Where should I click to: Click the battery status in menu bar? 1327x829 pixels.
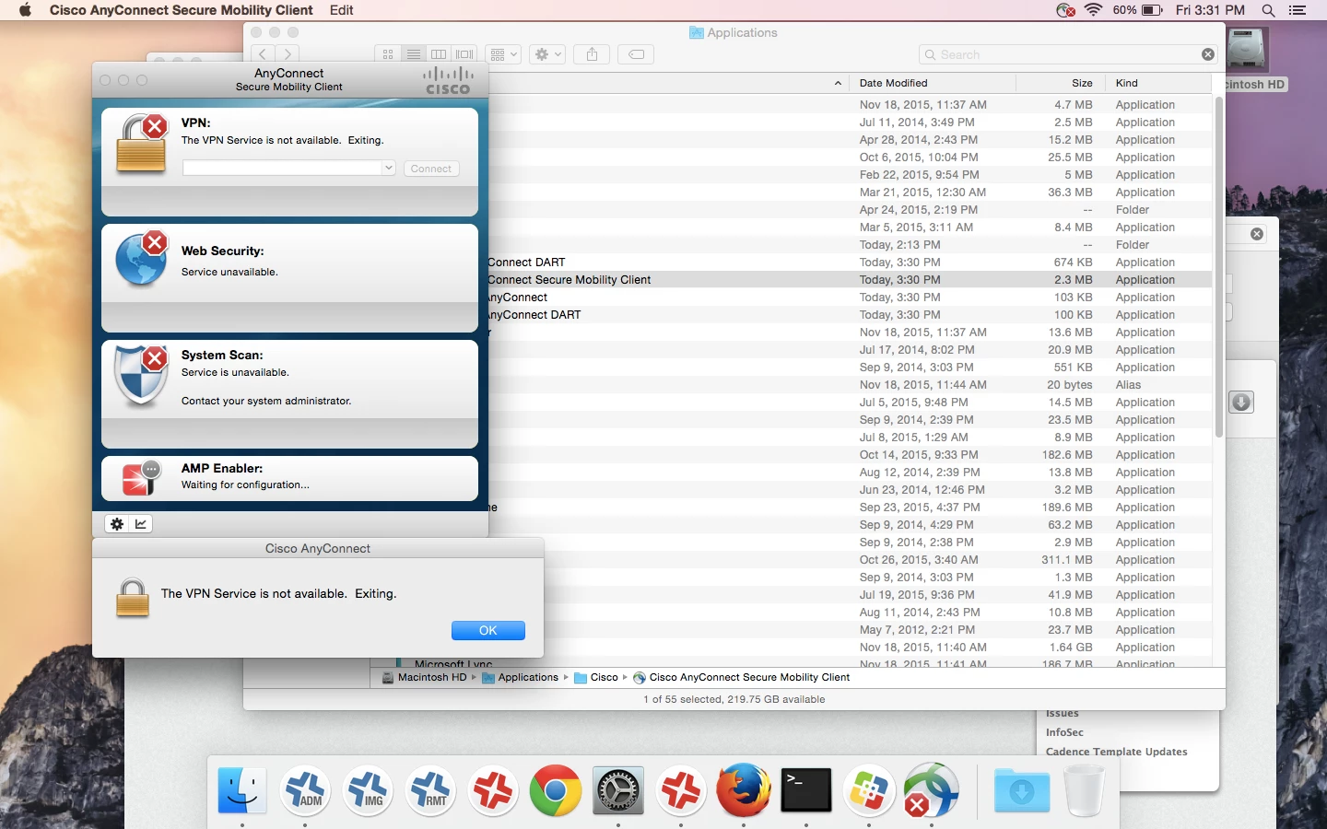point(1138,10)
